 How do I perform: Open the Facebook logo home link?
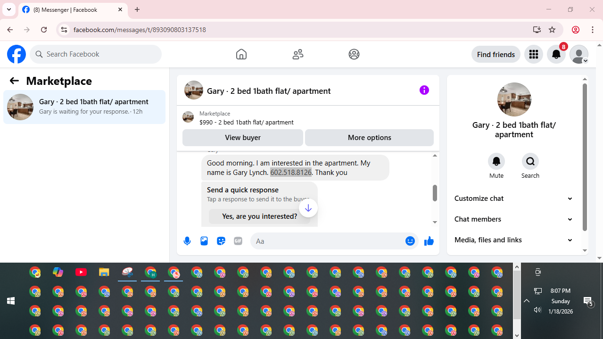click(x=17, y=54)
